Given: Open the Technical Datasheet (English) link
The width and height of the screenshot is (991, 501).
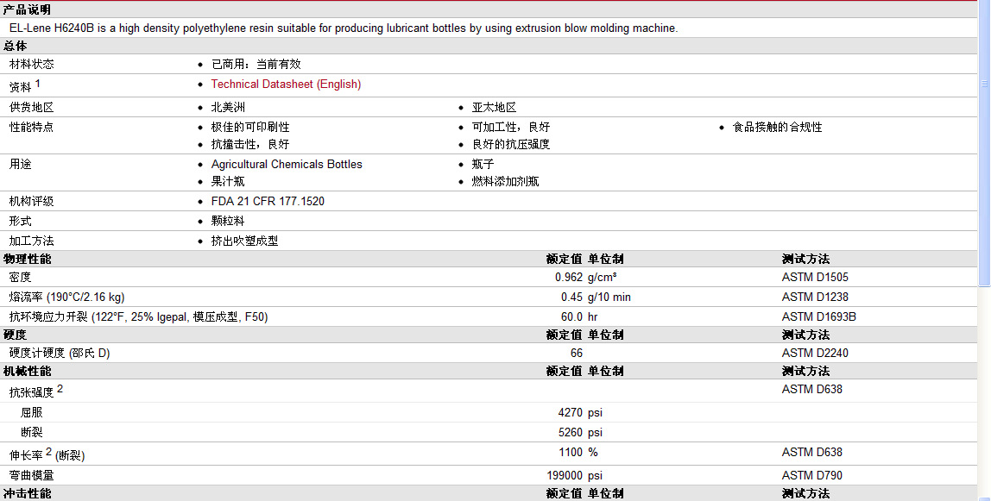Looking at the screenshot, I should tap(286, 84).
